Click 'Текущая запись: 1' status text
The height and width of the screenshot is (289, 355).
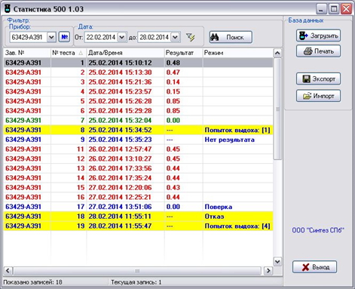(136, 282)
